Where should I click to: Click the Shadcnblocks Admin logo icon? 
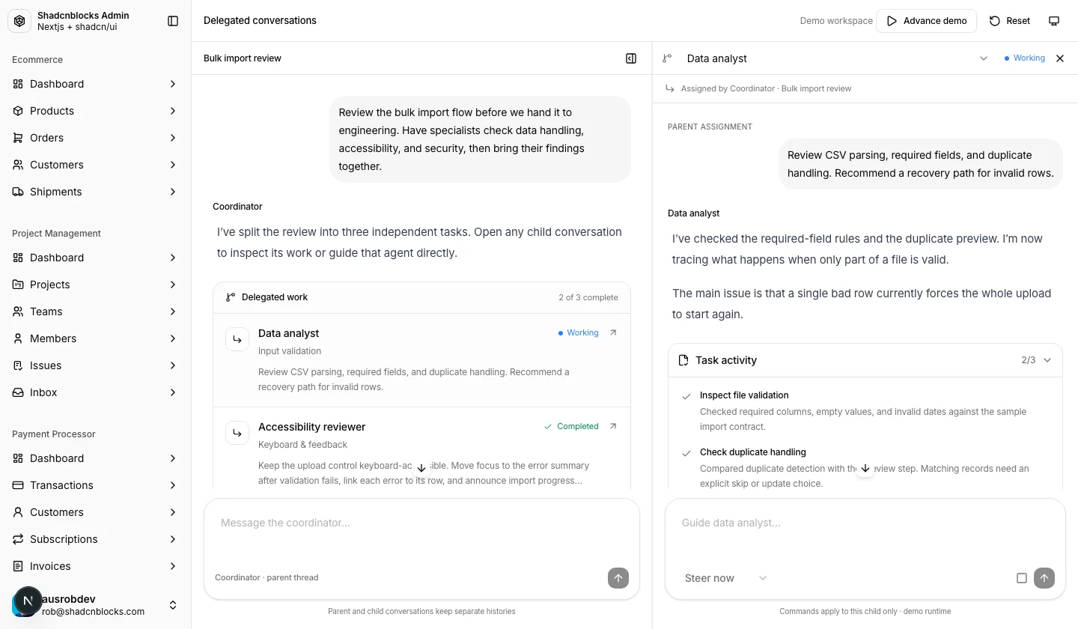[x=19, y=21]
